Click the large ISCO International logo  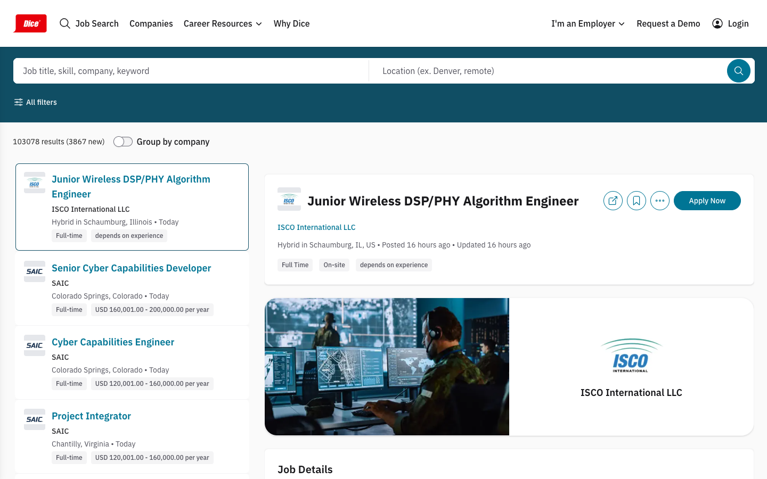click(x=631, y=356)
